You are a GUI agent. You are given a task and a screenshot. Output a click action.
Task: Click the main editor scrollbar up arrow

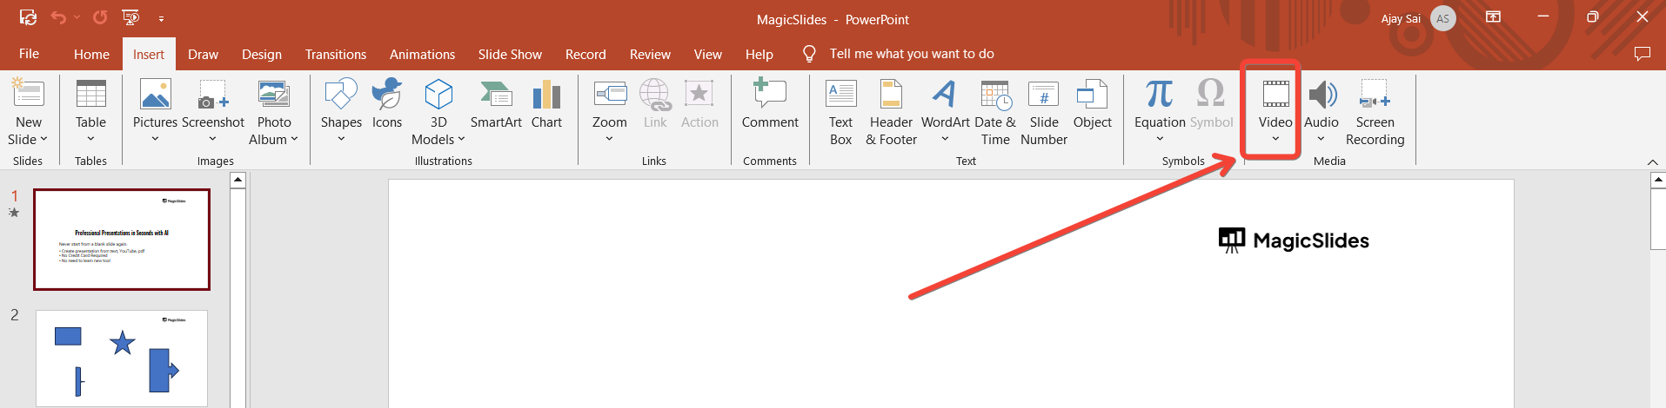point(1658,180)
